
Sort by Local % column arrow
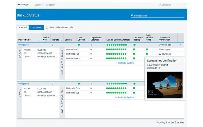point(74,40)
